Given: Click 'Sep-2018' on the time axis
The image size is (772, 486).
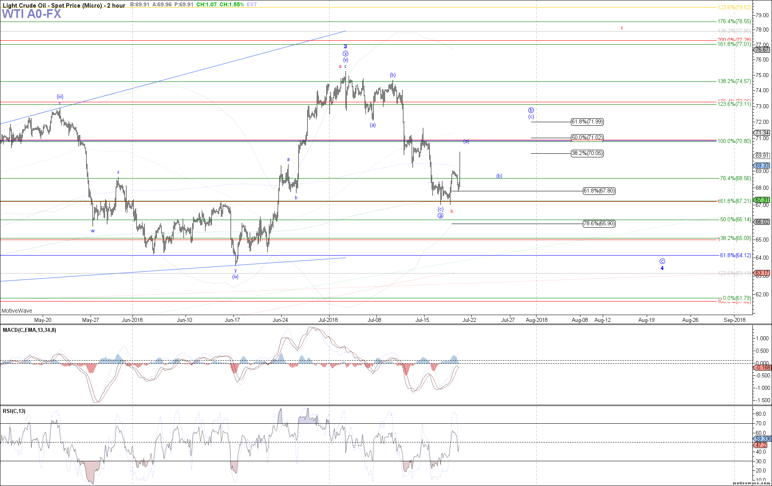Looking at the screenshot, I should click(734, 320).
